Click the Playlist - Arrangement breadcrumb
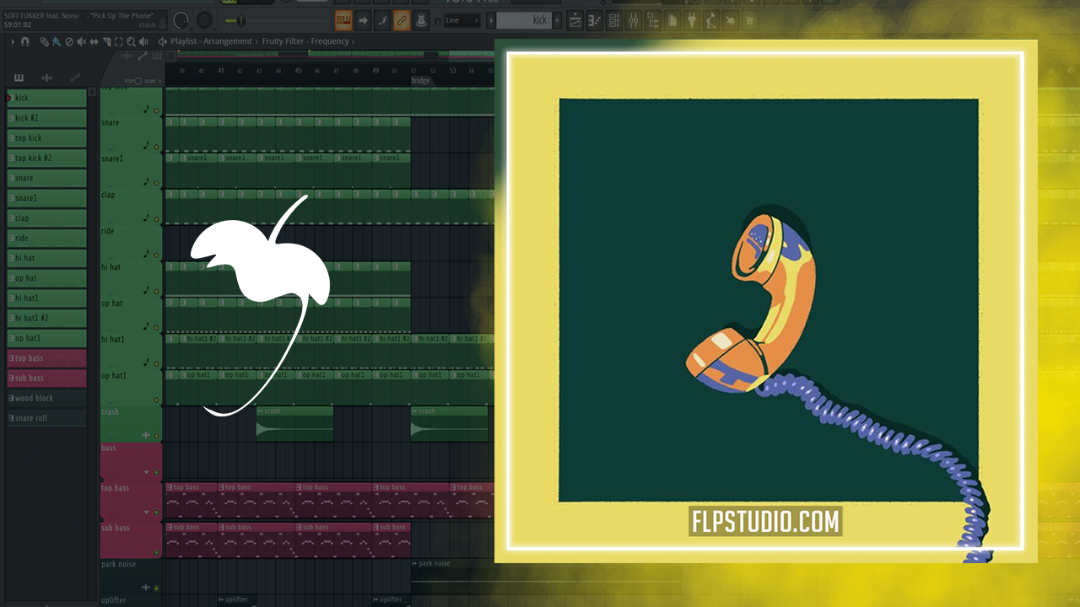 pyautogui.click(x=211, y=41)
